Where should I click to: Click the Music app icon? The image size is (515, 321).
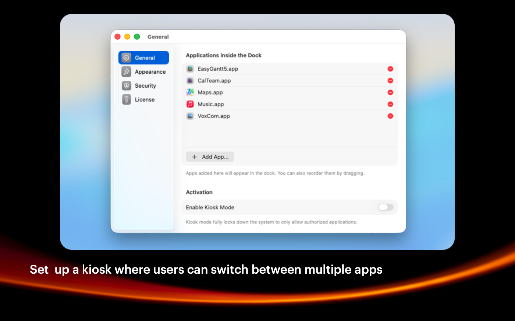pos(190,104)
